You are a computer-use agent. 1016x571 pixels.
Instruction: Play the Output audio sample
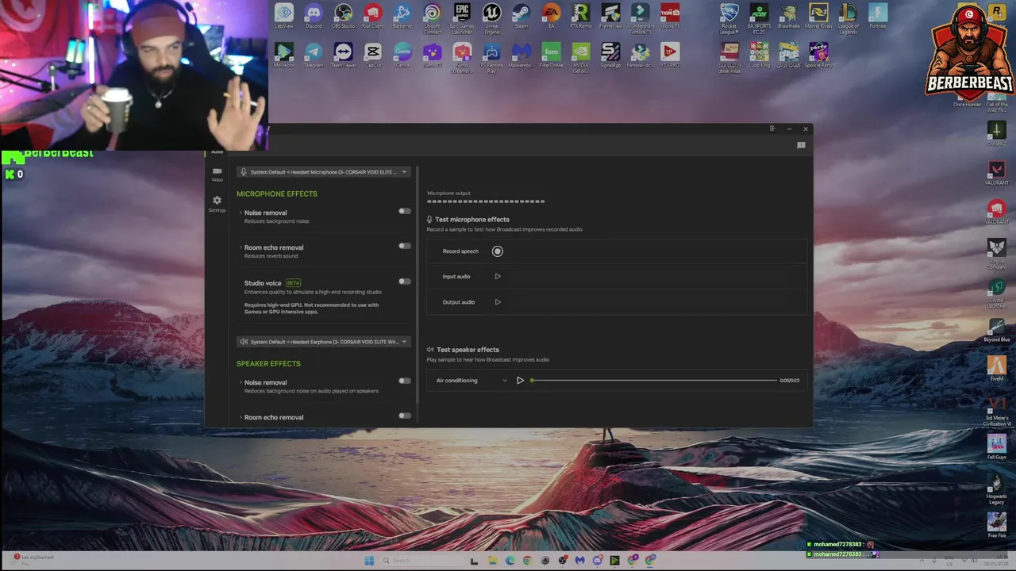click(498, 302)
